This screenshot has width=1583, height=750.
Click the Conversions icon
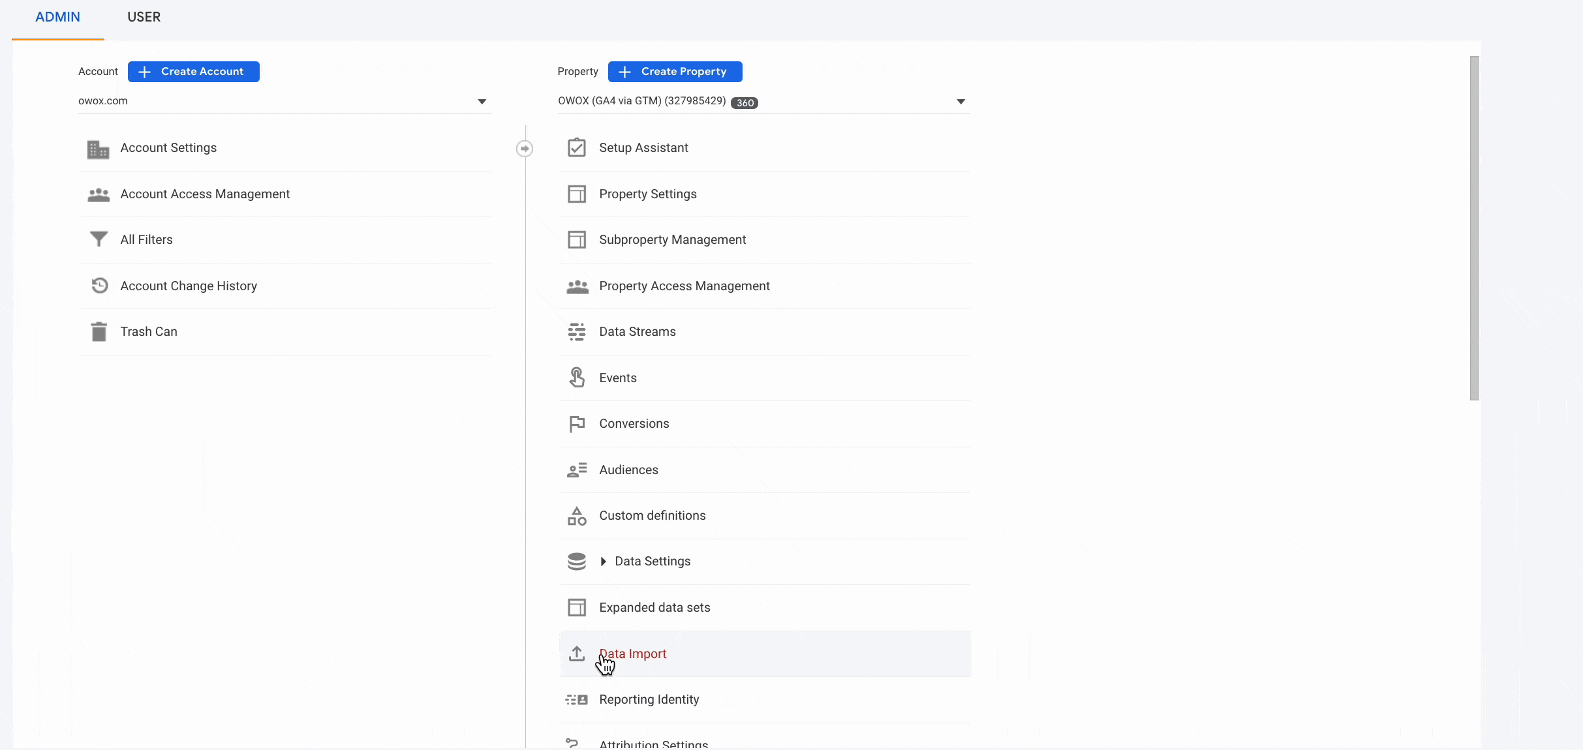576,423
